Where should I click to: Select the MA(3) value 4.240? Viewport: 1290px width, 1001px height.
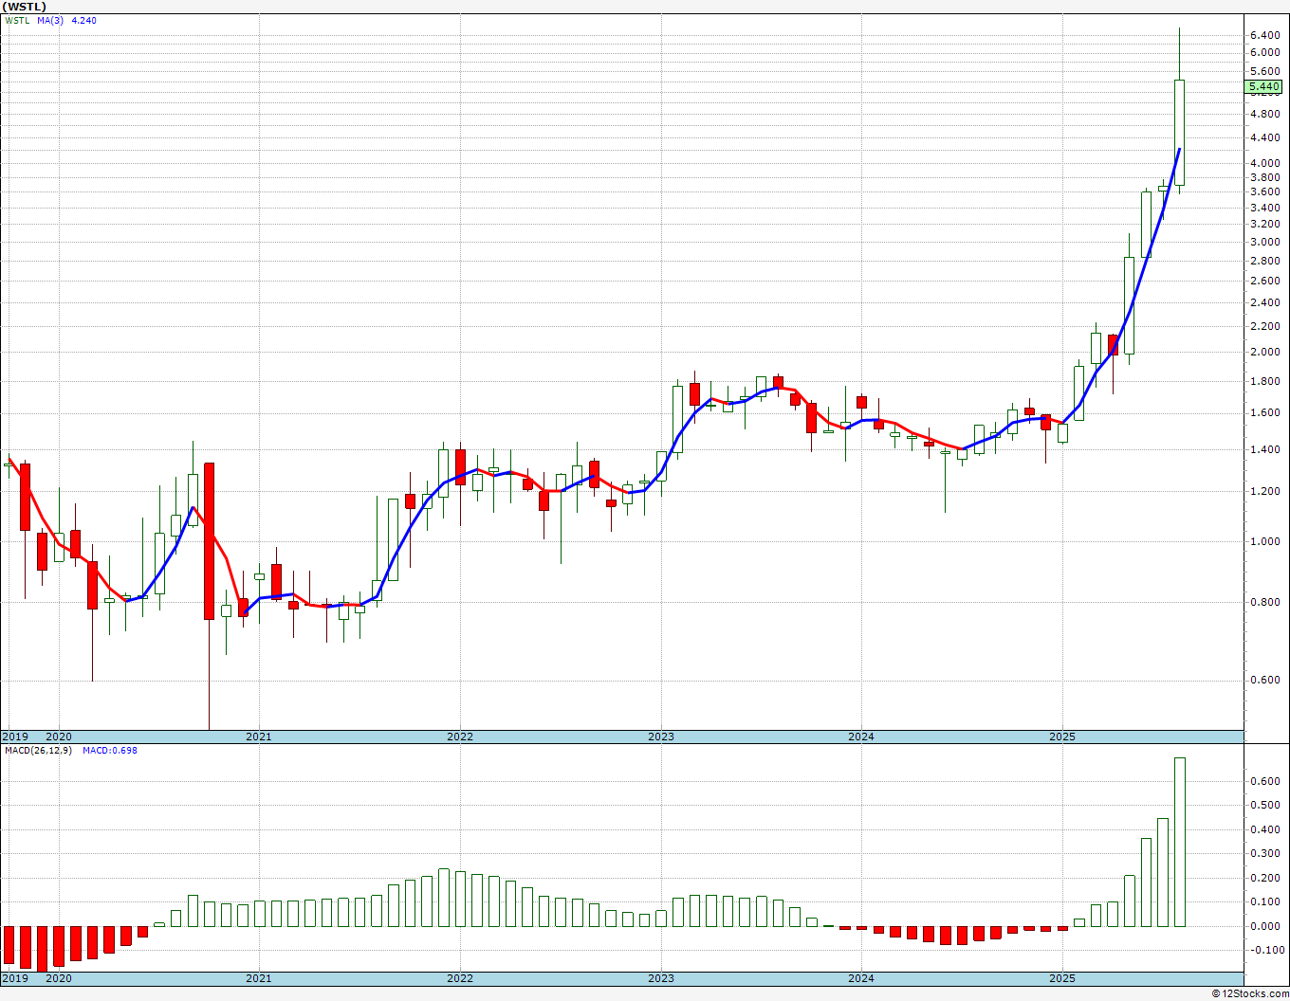click(x=84, y=21)
